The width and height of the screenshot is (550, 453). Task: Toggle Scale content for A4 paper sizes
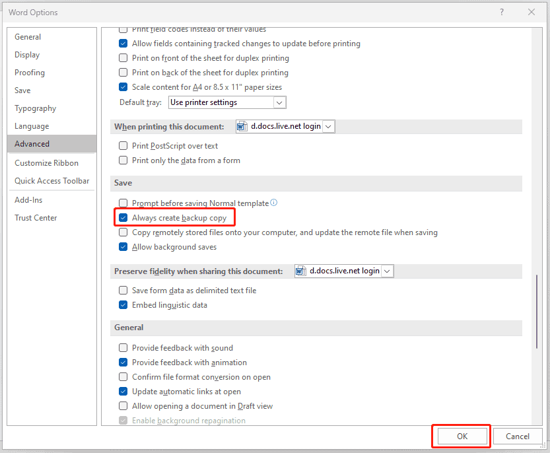[123, 87]
